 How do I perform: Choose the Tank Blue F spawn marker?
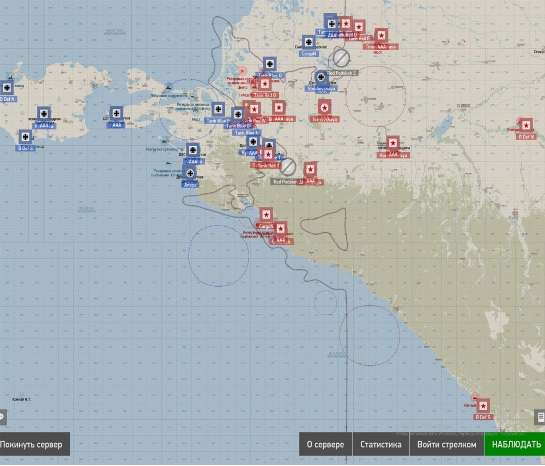point(219,110)
